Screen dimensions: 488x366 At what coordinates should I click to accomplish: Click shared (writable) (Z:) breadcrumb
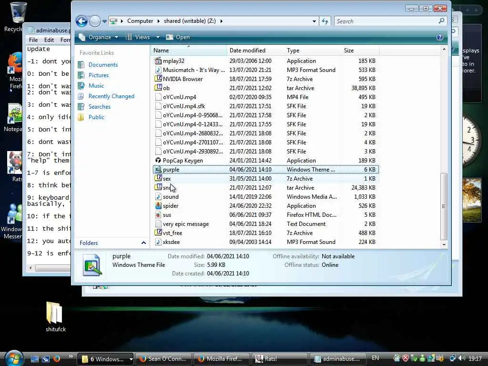(190, 21)
